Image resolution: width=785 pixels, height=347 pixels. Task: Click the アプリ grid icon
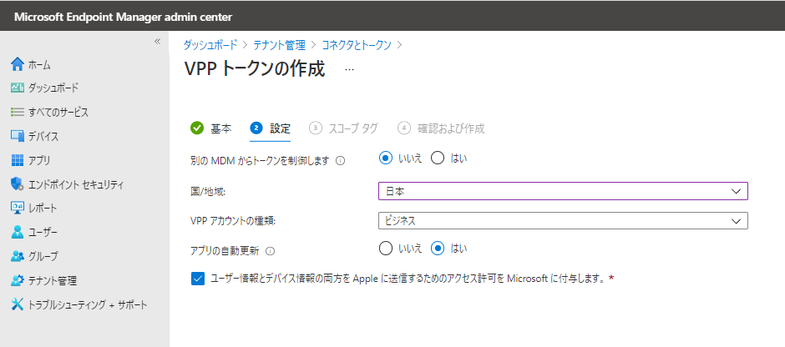18,160
